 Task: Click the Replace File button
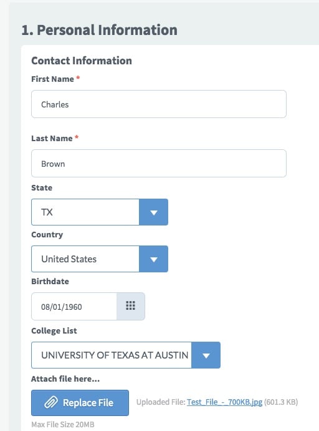[x=80, y=403]
